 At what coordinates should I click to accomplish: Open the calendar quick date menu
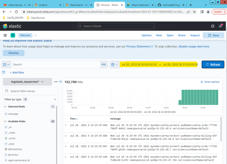pos(114,65)
